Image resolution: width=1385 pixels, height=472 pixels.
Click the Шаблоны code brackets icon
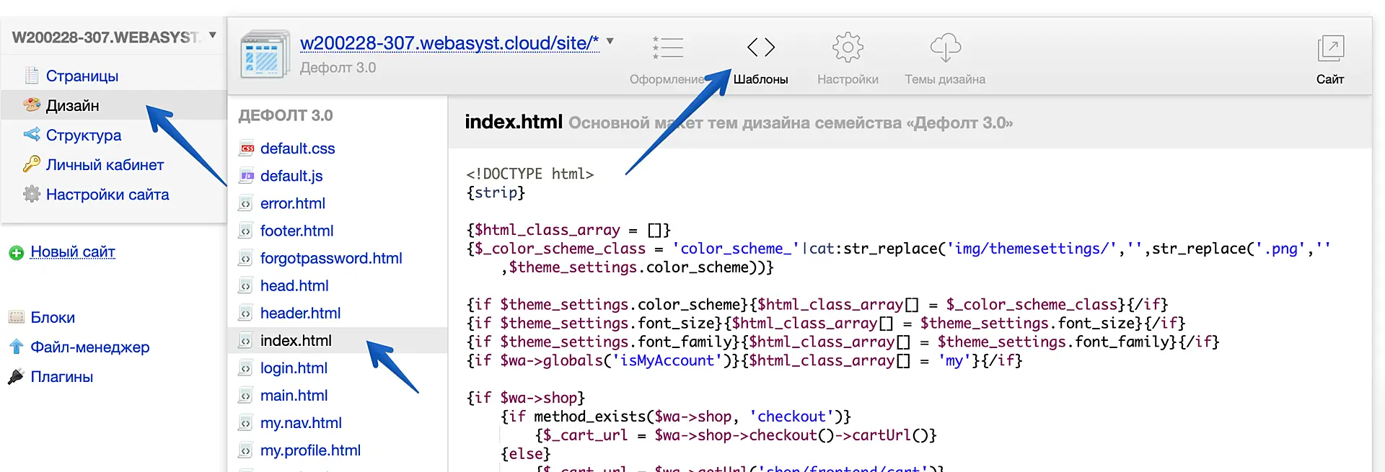(760, 48)
